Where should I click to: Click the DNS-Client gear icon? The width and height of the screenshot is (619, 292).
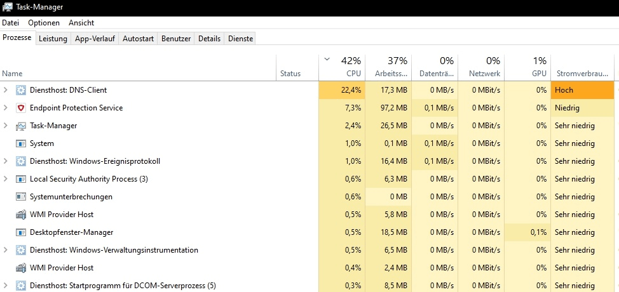click(x=20, y=90)
